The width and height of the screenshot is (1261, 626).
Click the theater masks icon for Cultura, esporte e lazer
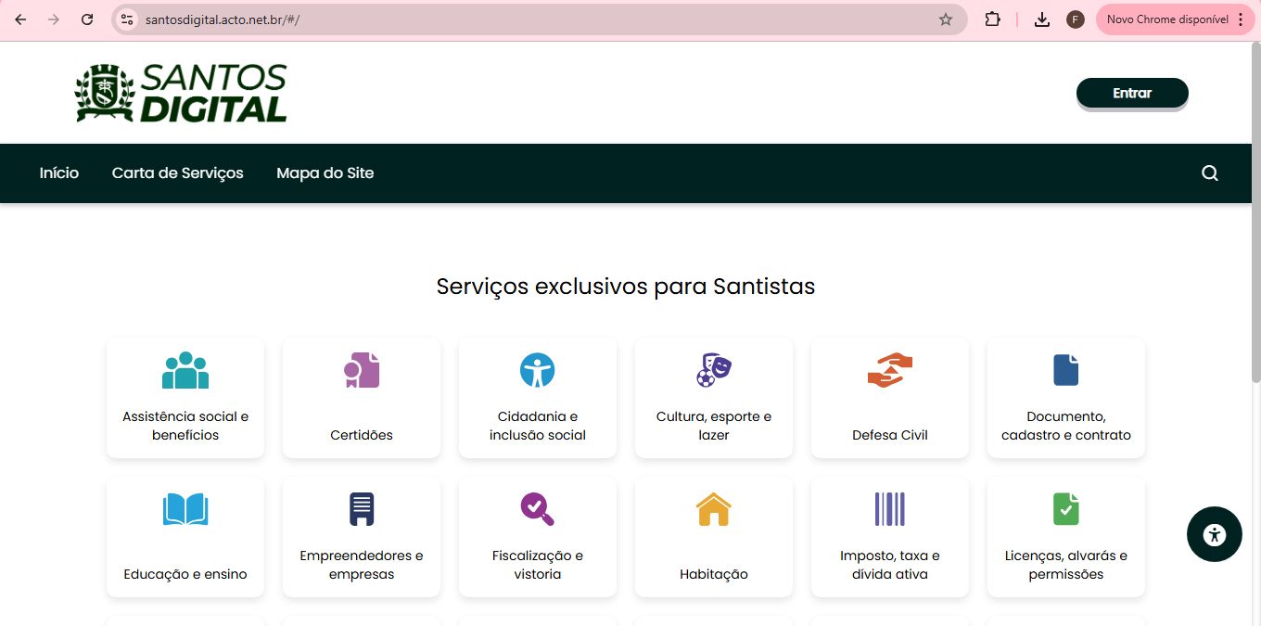click(713, 369)
